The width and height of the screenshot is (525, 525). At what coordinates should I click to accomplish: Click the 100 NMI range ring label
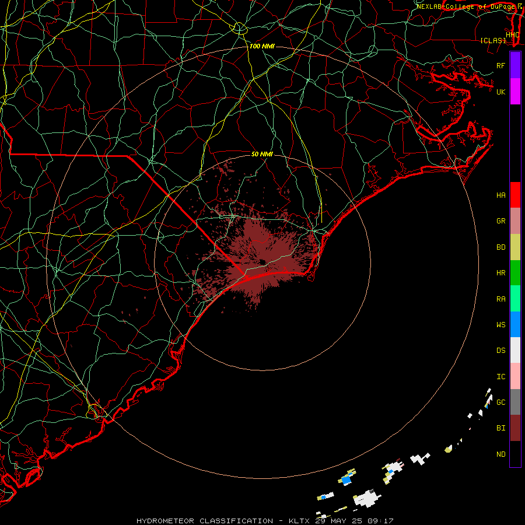(262, 46)
